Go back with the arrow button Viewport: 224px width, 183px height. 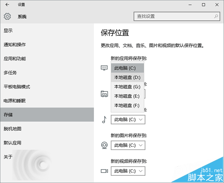(7, 5)
